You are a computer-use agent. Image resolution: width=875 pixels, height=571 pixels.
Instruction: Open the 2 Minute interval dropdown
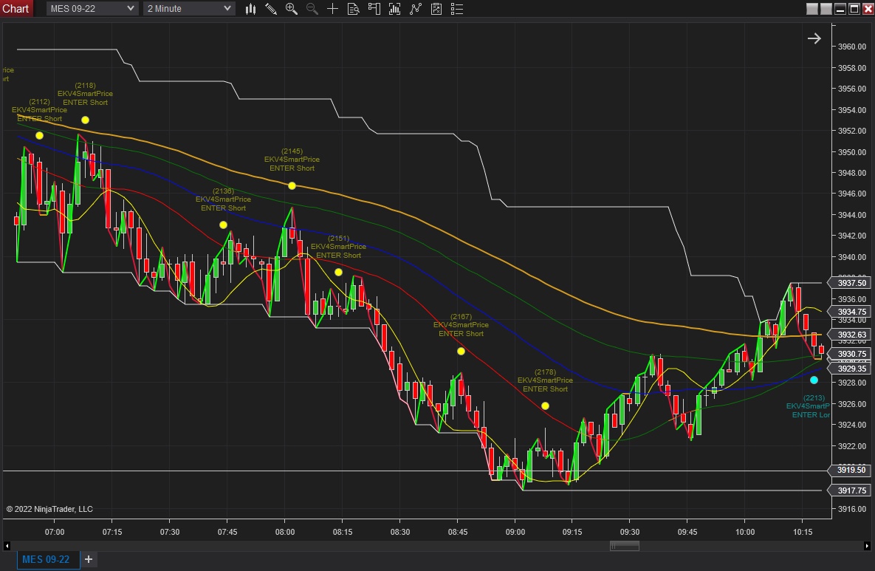pos(188,8)
